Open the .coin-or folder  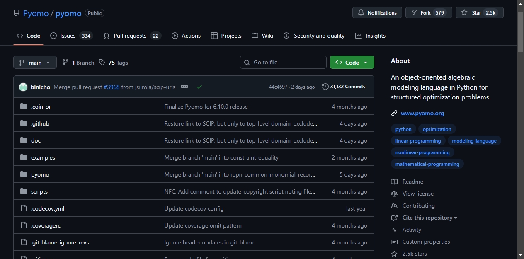point(41,107)
